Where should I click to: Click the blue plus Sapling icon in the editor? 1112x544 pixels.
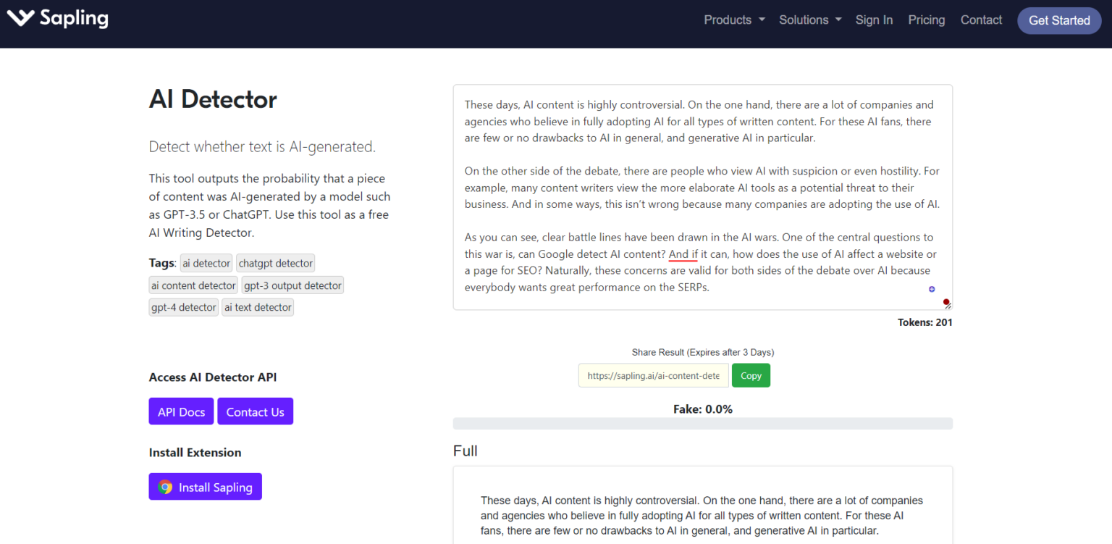tap(932, 289)
